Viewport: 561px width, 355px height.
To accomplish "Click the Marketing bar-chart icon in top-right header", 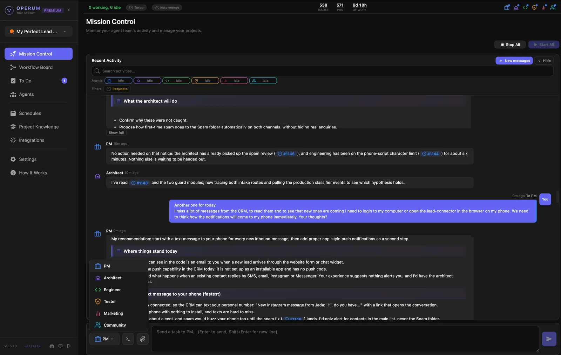I will [544, 7].
